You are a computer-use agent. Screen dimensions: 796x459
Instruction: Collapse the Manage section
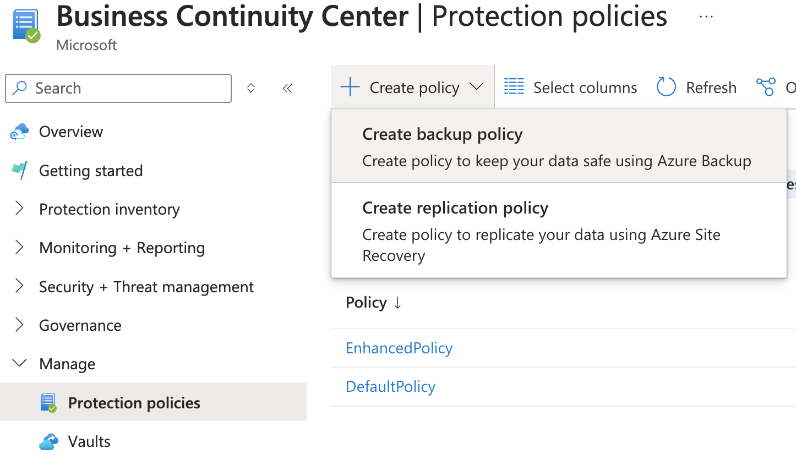coord(20,364)
